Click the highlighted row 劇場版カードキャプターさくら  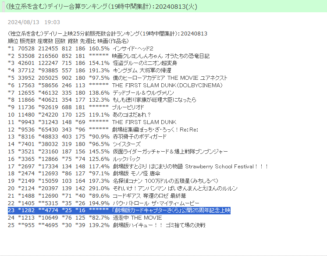tap(119, 210)
